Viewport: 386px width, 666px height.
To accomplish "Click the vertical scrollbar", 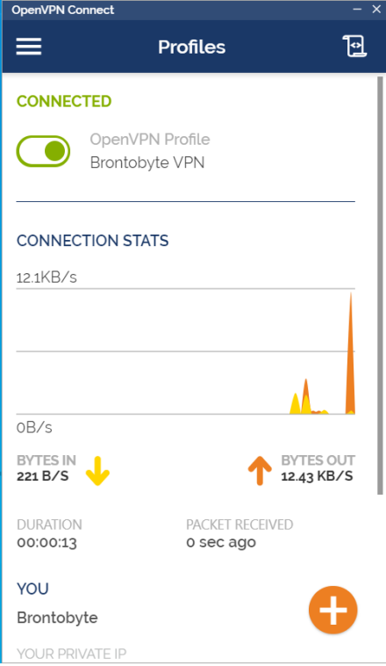I will point(380,286).
